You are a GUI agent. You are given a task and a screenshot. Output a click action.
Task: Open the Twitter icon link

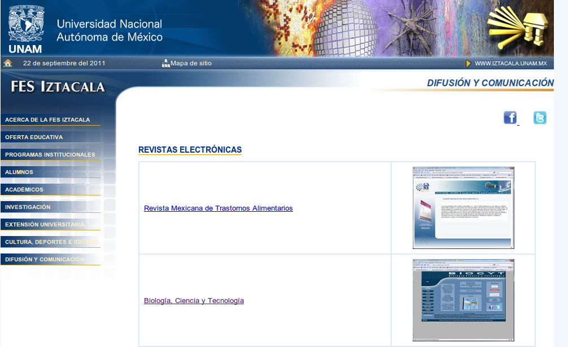(x=540, y=118)
